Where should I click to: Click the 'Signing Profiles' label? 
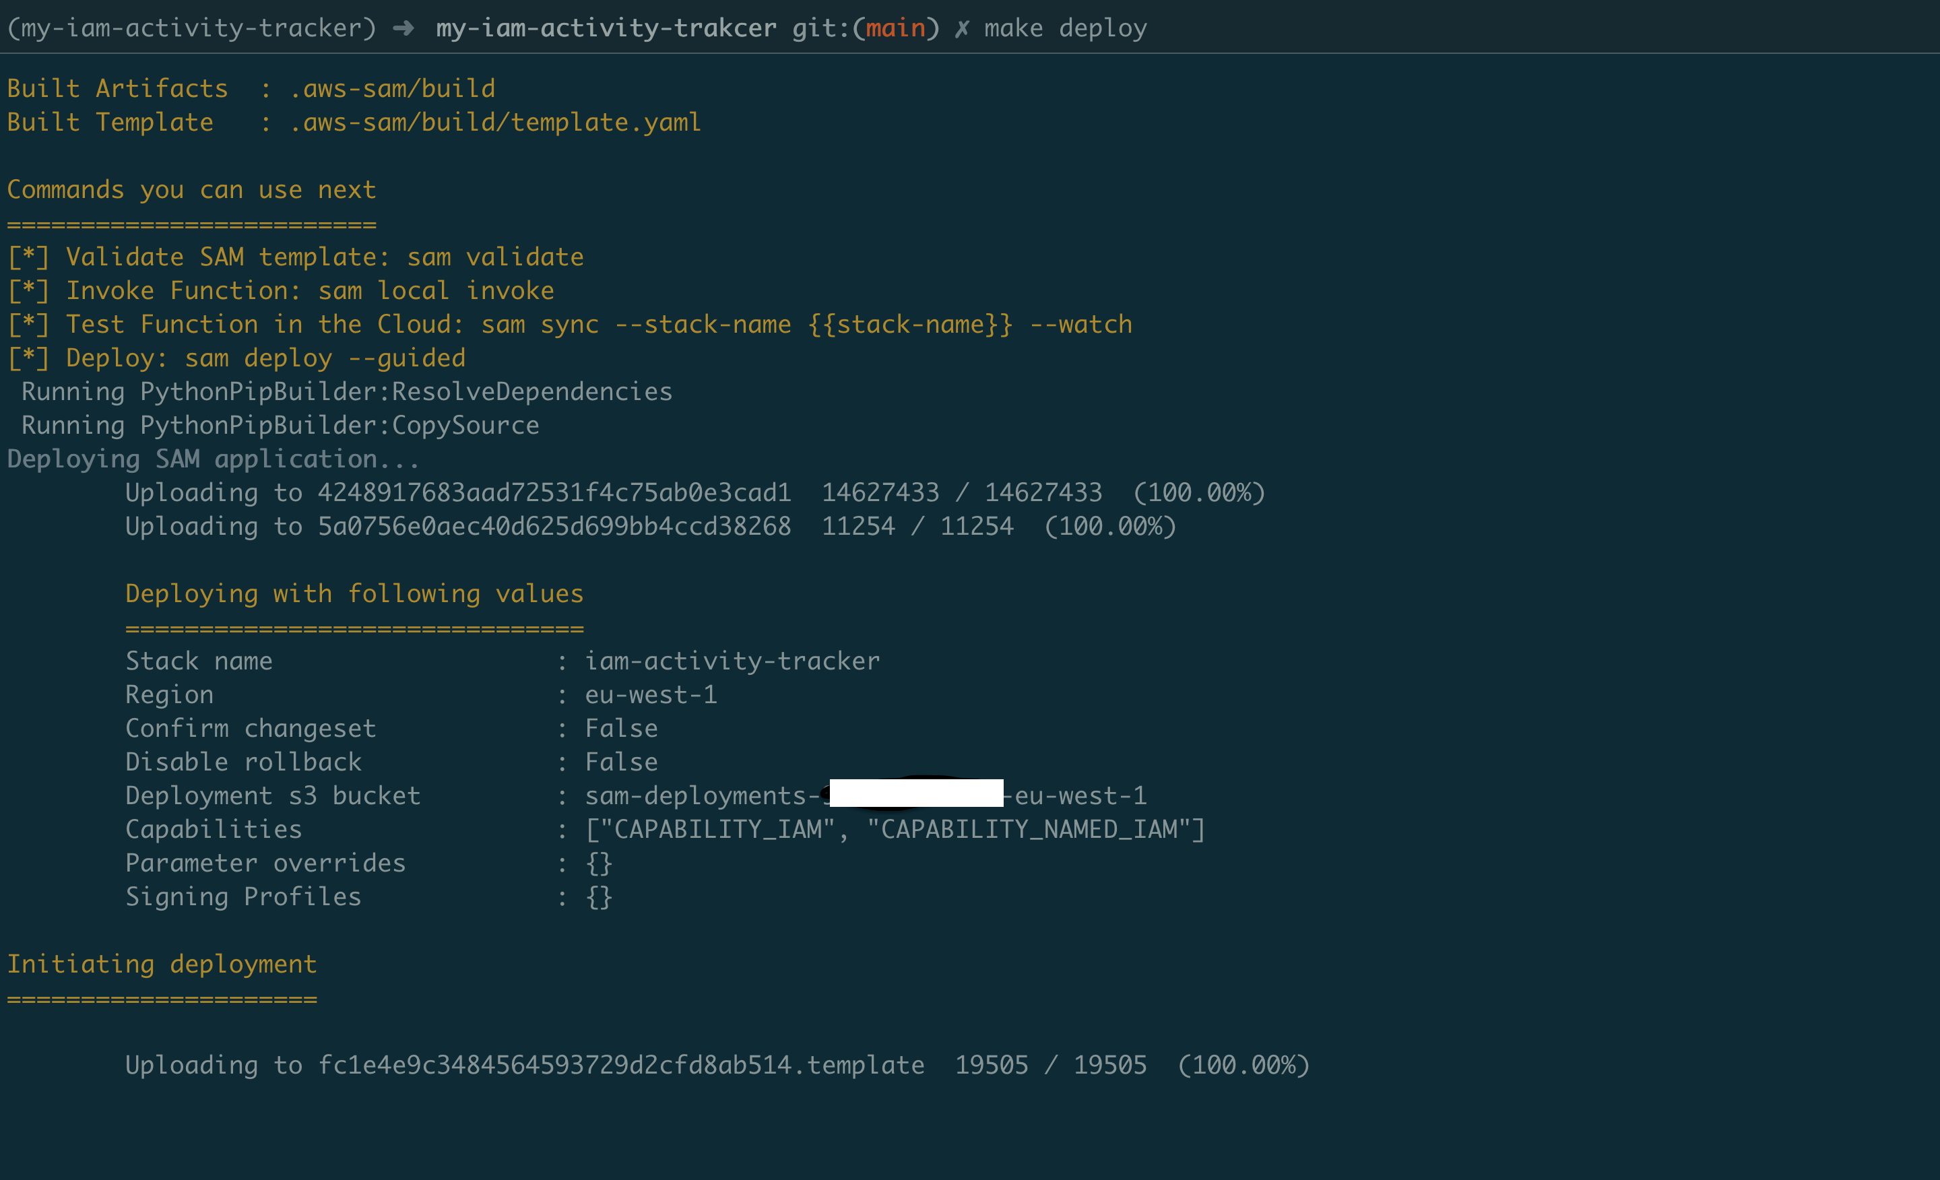coord(243,897)
